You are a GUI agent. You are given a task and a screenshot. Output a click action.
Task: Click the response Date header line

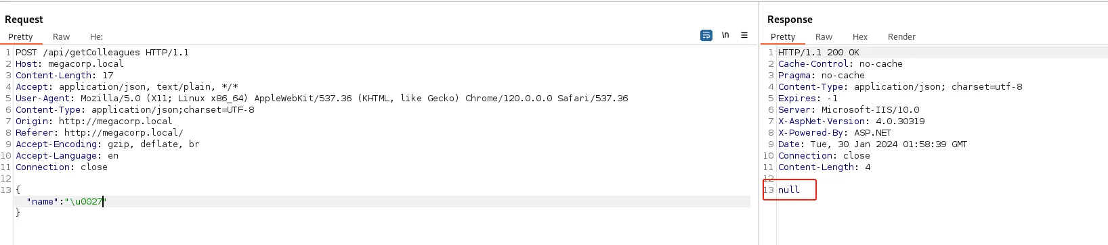coord(872,144)
